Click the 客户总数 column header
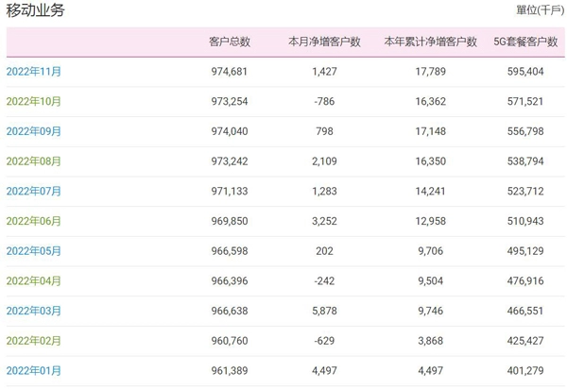The image size is (567, 389). point(230,42)
